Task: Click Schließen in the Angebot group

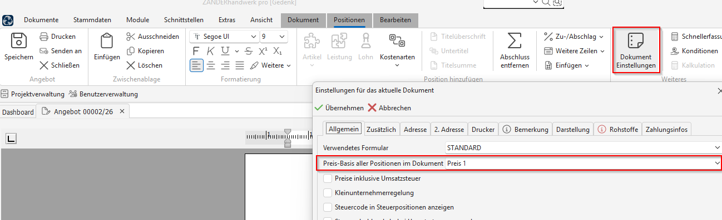Action: point(60,65)
